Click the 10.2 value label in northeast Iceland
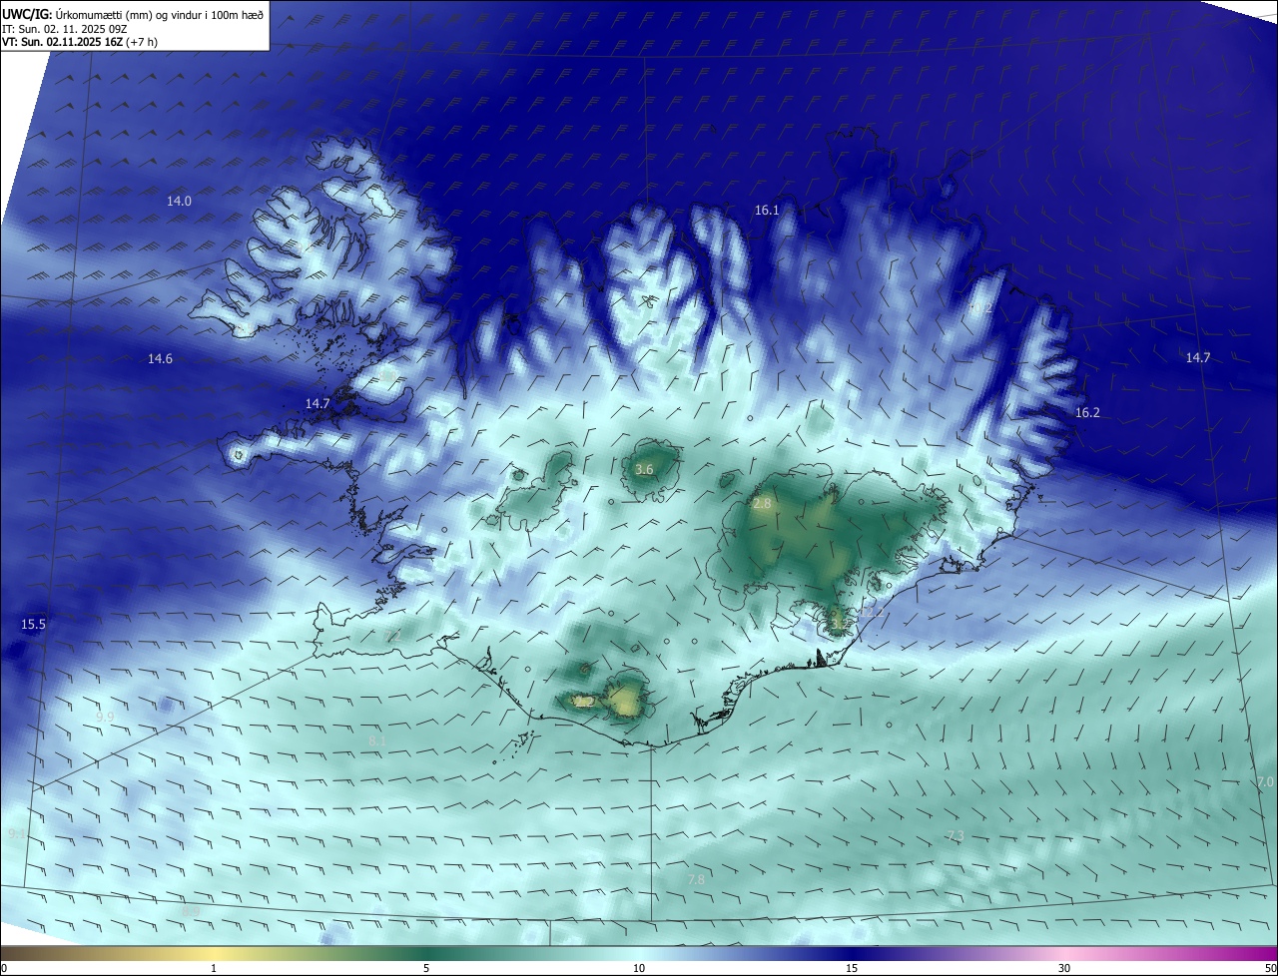 (980, 308)
